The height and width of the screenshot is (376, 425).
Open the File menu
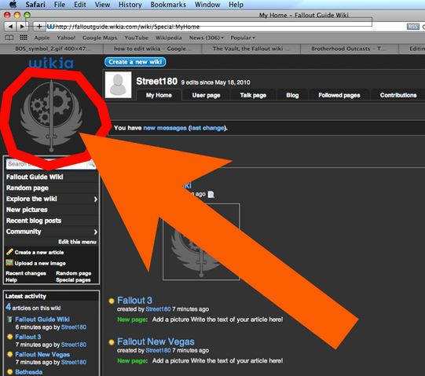coord(60,5)
